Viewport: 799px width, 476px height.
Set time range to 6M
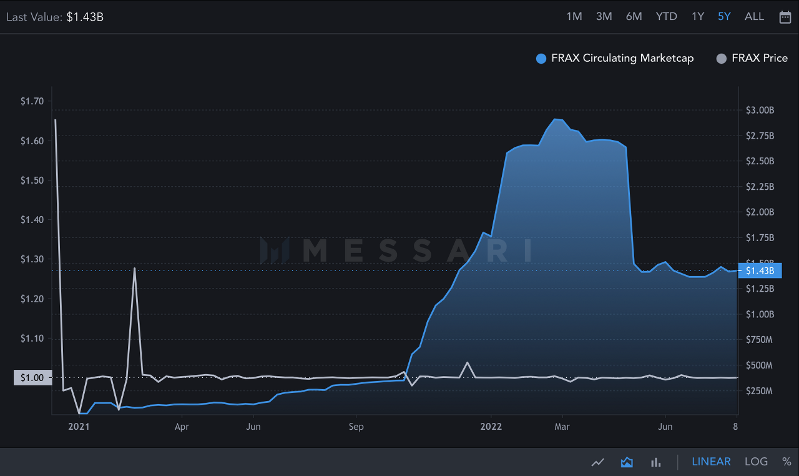634,17
